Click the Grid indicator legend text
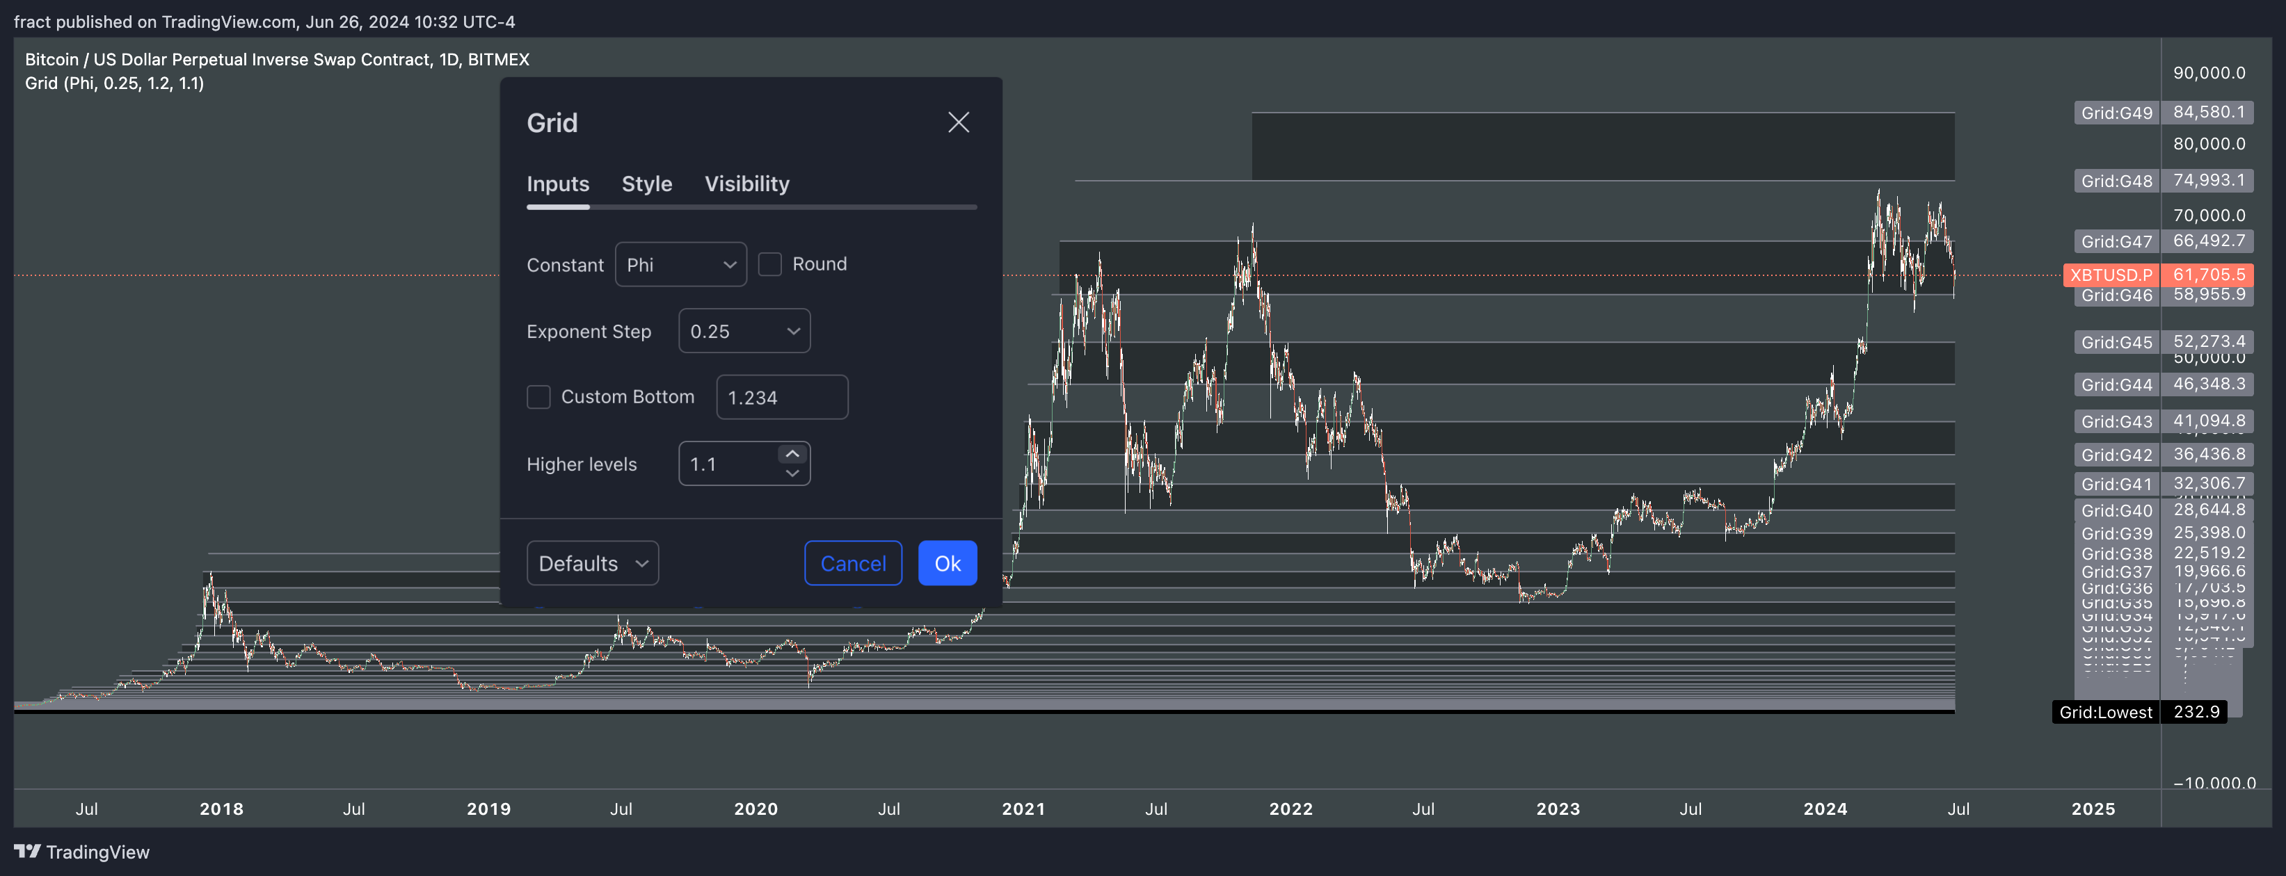The height and width of the screenshot is (876, 2286). click(x=115, y=83)
